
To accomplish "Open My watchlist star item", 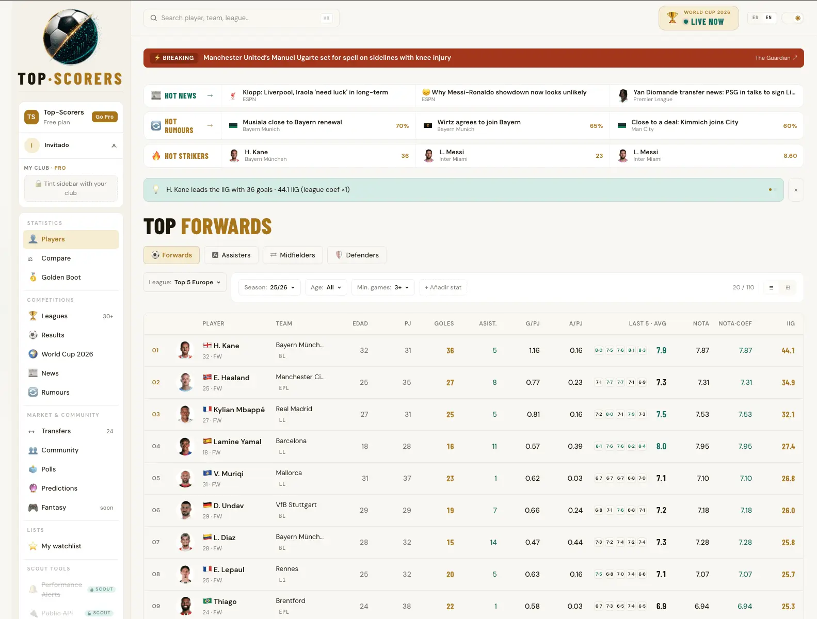I will (71, 546).
